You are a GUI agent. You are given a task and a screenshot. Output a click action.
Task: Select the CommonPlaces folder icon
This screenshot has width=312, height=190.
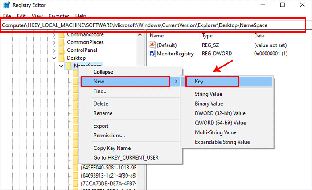(62, 42)
